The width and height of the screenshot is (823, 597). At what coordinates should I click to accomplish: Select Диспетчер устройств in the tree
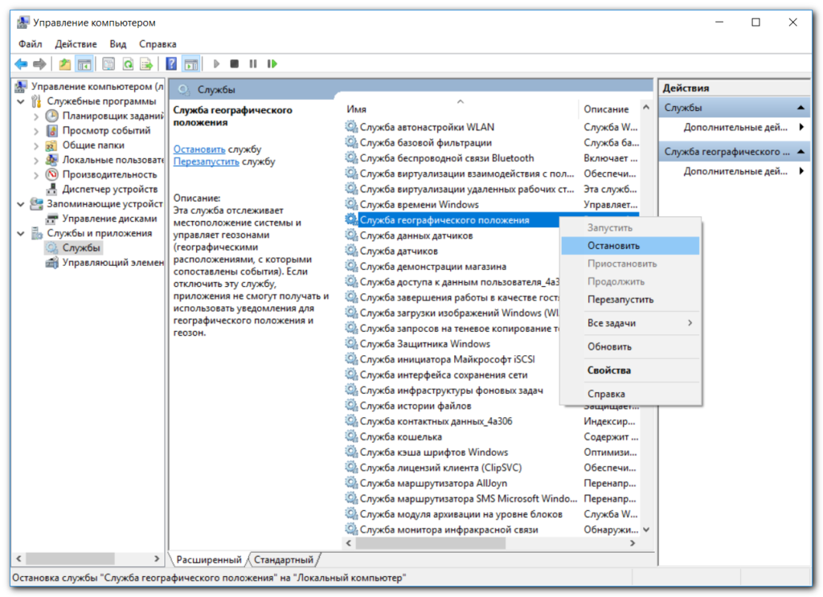pos(109,189)
